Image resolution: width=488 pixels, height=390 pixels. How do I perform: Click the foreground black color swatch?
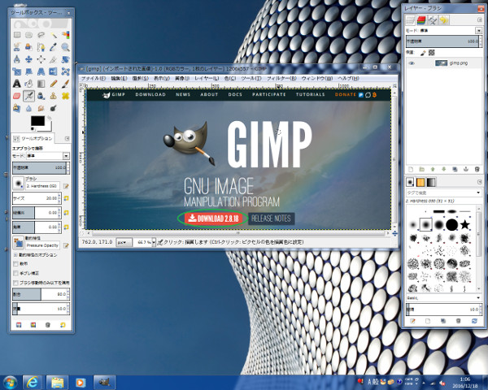point(37,121)
